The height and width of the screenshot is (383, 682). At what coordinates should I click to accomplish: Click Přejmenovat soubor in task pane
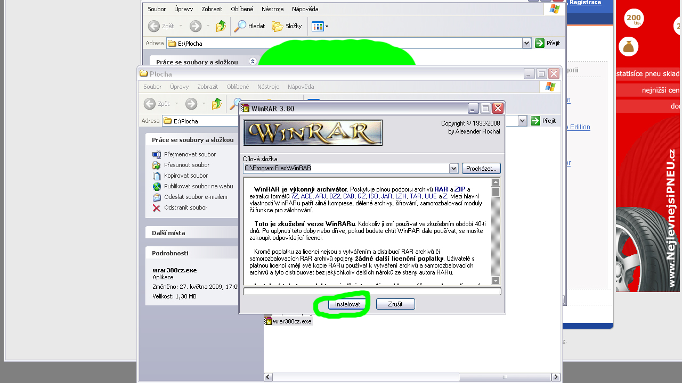pos(190,154)
